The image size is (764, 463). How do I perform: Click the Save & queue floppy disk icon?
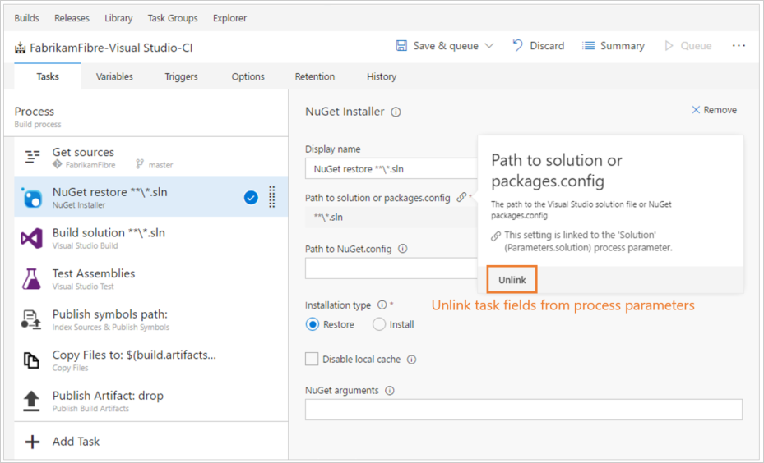click(x=401, y=46)
